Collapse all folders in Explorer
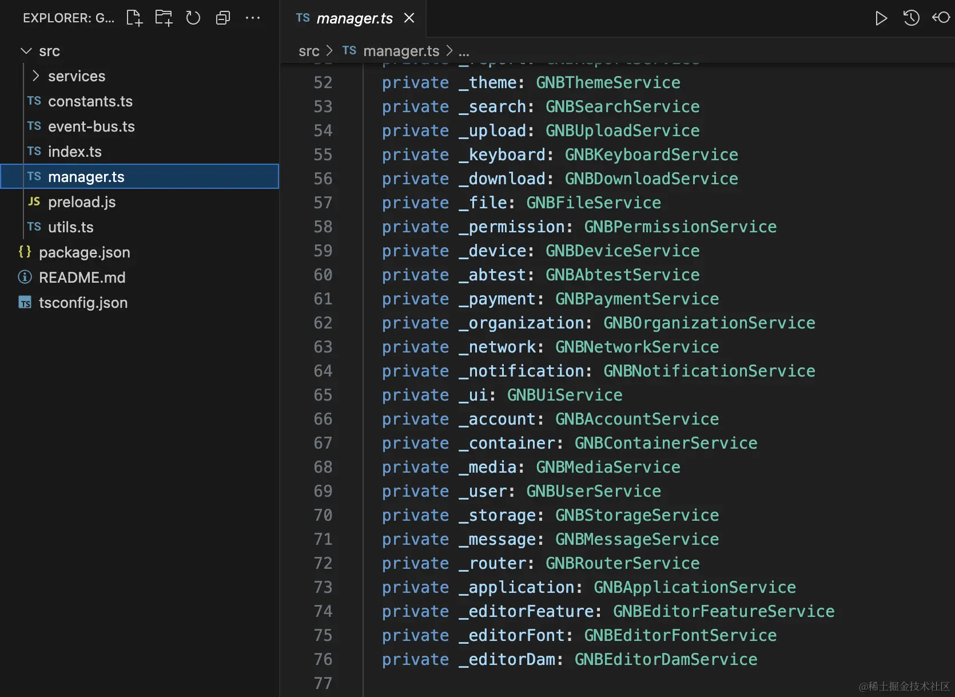955x697 pixels. 223,18
